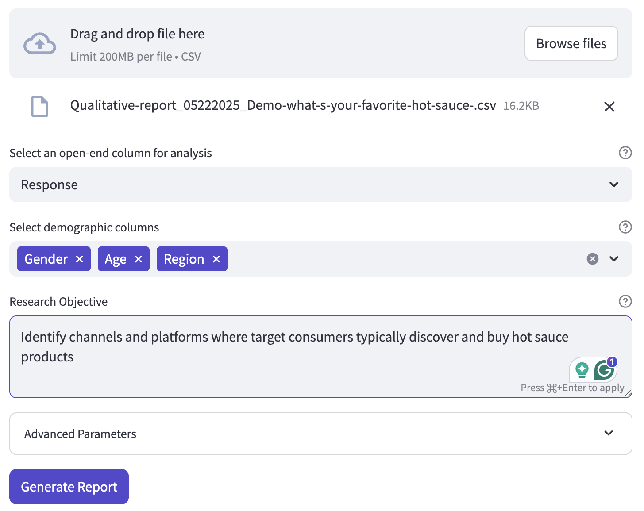Grab the text area resize handle corner

(x=628, y=393)
